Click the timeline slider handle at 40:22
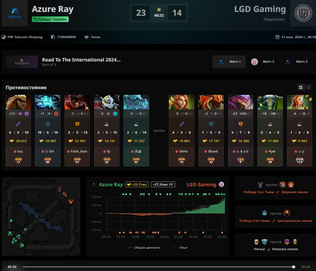The image size is (316, 271). coord(294,267)
